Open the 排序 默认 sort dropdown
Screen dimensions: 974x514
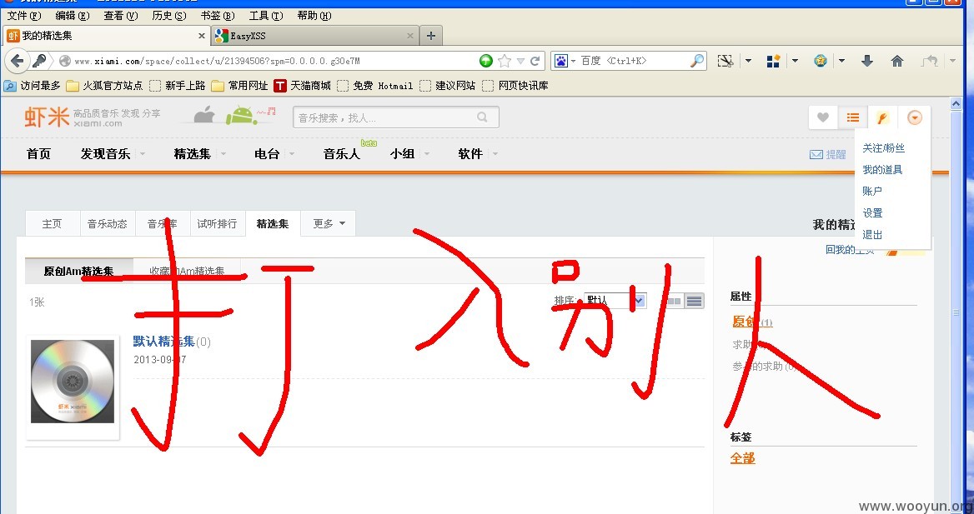point(615,301)
